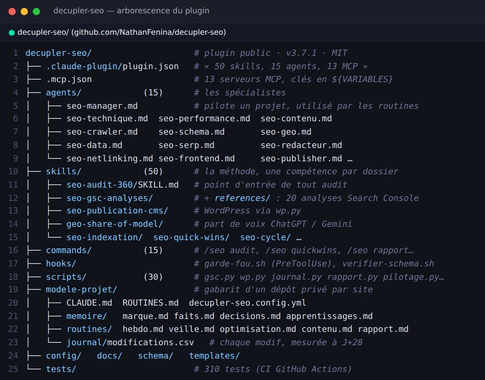
Task: Open seo-publisher.md
Action: pos(301,158)
